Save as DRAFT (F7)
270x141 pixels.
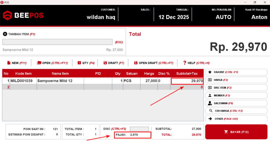(114, 63)
